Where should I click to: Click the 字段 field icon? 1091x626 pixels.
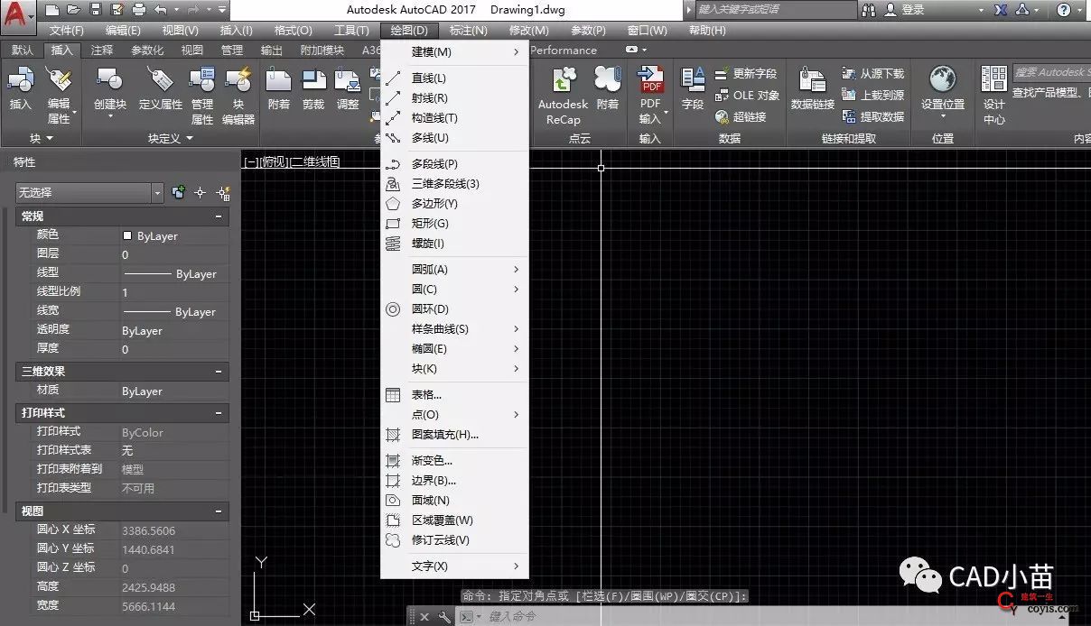(x=693, y=79)
